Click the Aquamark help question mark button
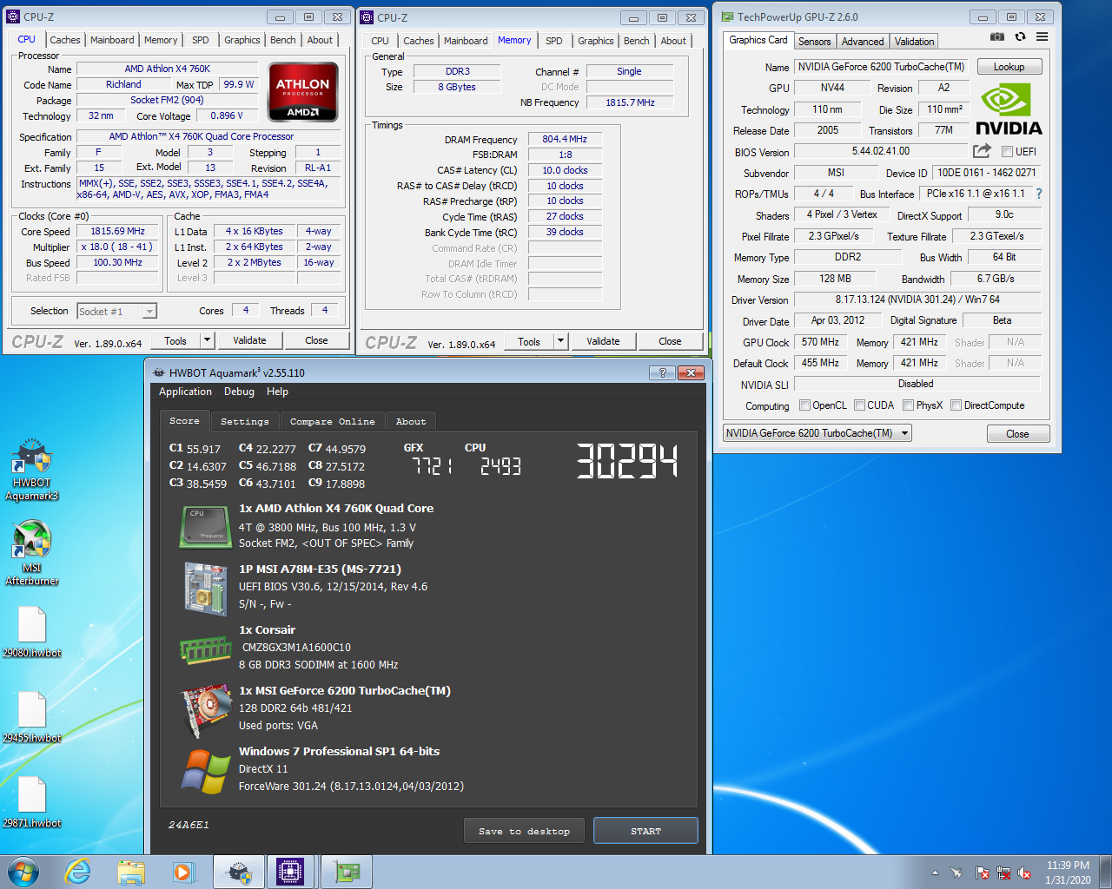Image resolution: width=1112 pixels, height=889 pixels. (x=662, y=372)
